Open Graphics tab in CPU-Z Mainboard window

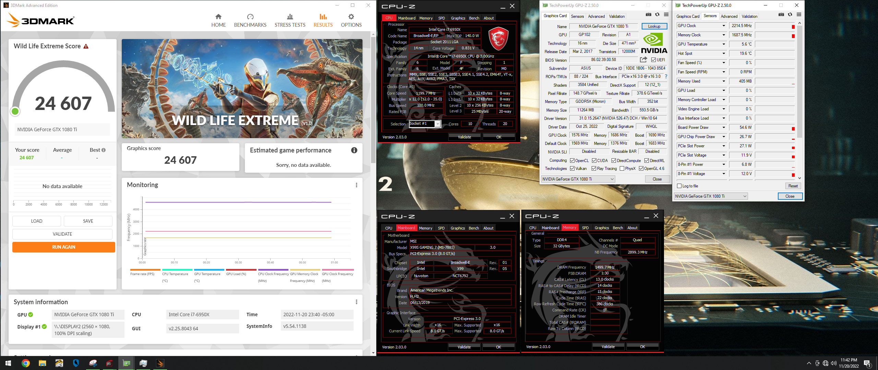tap(458, 228)
